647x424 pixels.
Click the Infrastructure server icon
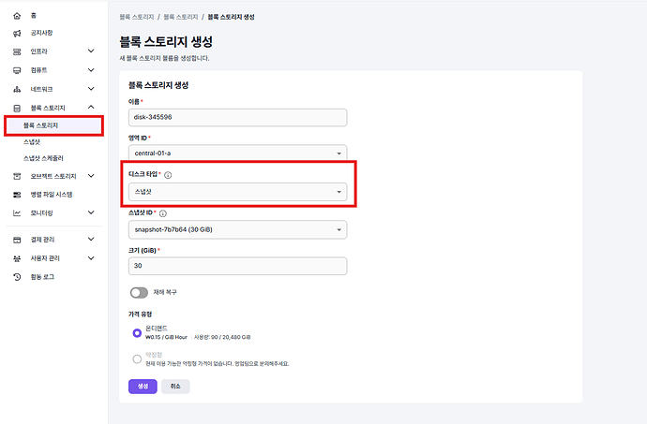point(17,51)
